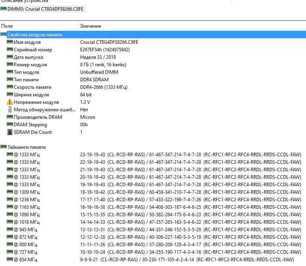
Task: Click the icon of the 1236 МГц row
Action: (10, 199)
